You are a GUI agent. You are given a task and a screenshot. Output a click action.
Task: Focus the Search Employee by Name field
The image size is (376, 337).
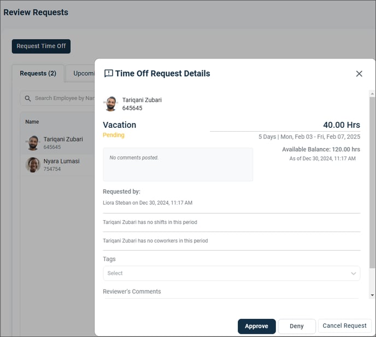click(x=57, y=98)
